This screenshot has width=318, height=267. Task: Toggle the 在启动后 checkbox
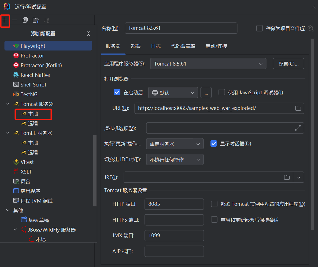(x=117, y=92)
